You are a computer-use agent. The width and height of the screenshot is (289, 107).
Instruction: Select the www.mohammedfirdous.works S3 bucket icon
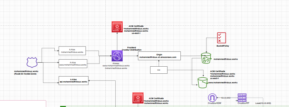tap(203, 83)
